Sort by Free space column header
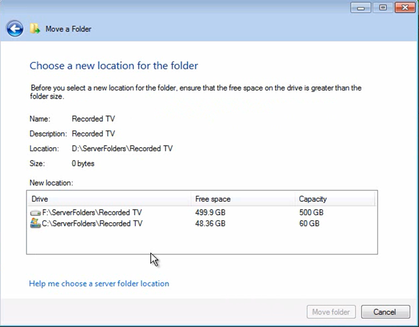419x327 pixels. [243, 199]
